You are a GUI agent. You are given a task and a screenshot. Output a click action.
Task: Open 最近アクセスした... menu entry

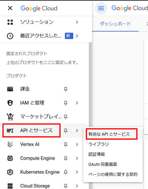pyautogui.click(x=41, y=36)
